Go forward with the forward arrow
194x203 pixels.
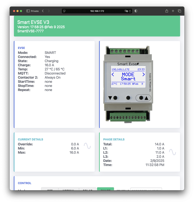click(x=49, y=11)
